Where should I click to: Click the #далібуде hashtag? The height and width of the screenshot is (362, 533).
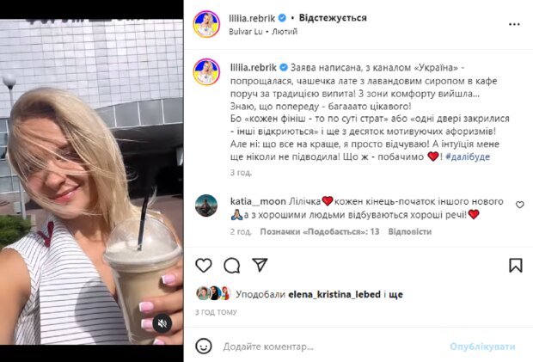[x=468, y=156]
